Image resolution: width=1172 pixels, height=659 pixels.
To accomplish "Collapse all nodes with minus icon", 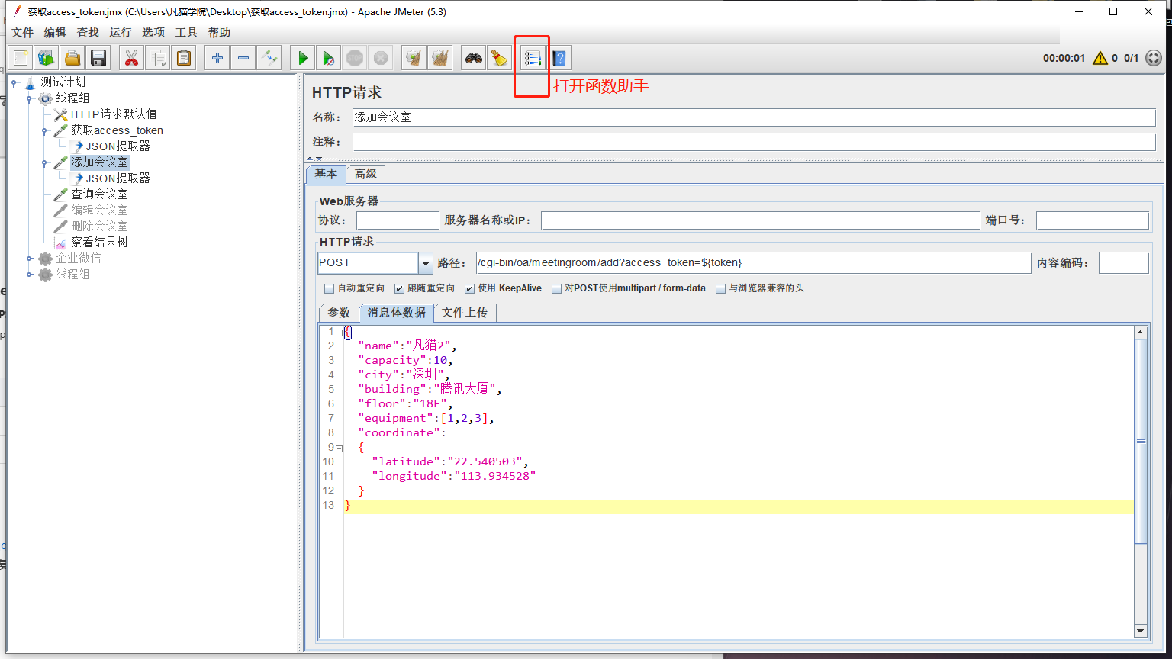I will point(243,58).
